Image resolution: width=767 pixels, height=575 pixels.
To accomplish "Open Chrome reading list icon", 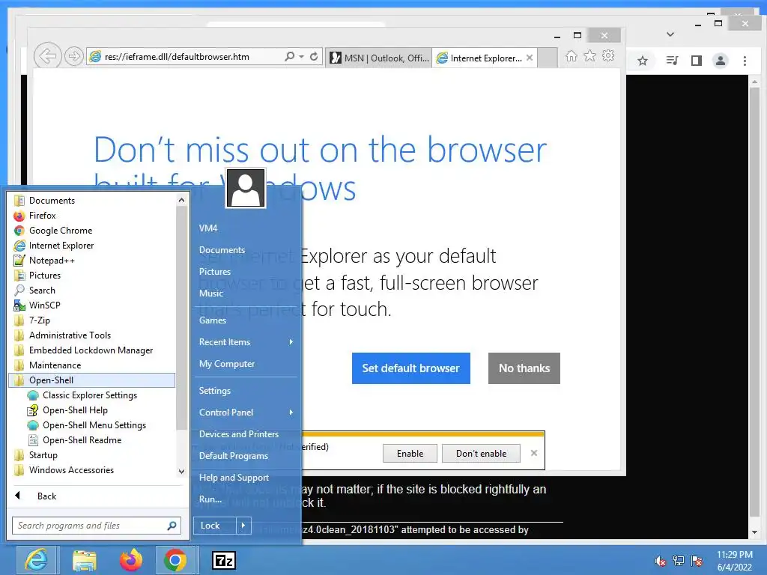I will click(672, 61).
